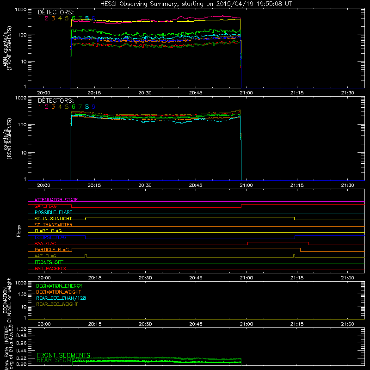Select the REAR_DEC_WEIGHT legend entry
The width and height of the screenshot is (370, 370).
pyautogui.click(x=57, y=304)
